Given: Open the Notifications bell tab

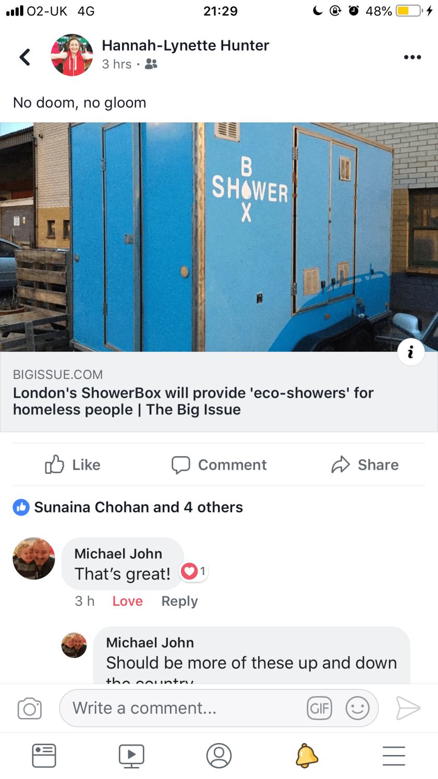Looking at the screenshot, I should (307, 756).
